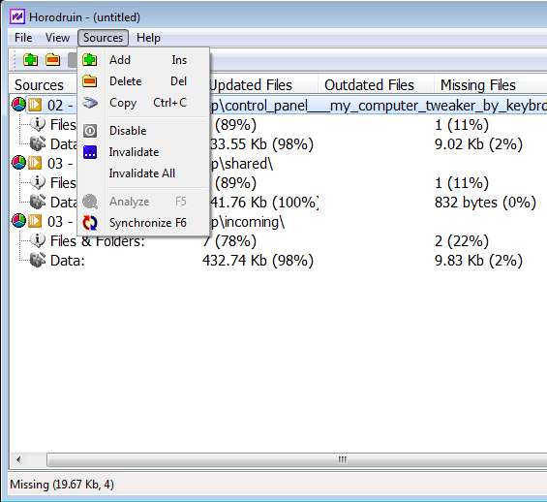Click data icon under shared source
This screenshot has height=502, width=547.
pos(38,202)
